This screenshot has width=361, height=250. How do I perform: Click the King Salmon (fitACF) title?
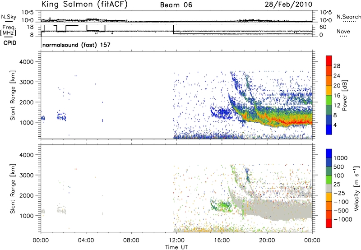tap(84, 5)
